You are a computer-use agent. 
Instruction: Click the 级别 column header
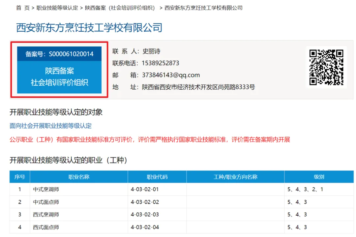[319, 177]
